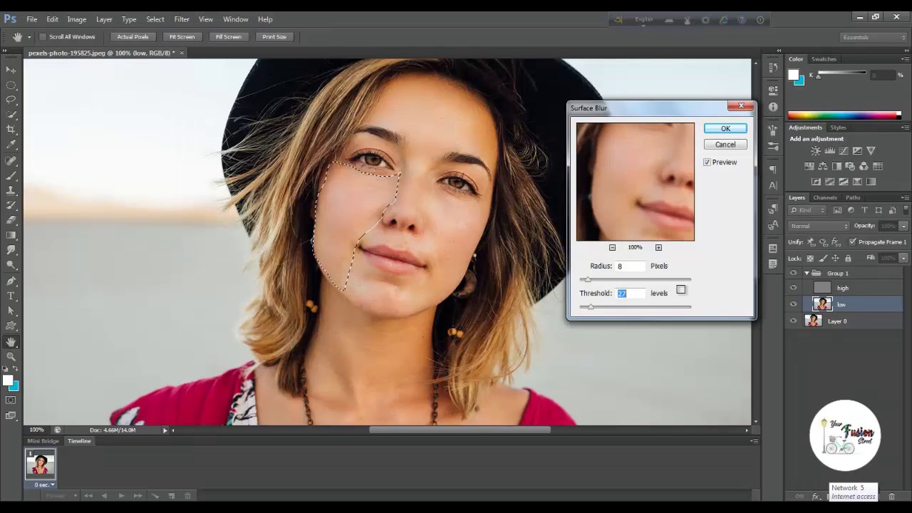Open the status bar Doc info arrow
The width and height of the screenshot is (912, 513).
165,430
